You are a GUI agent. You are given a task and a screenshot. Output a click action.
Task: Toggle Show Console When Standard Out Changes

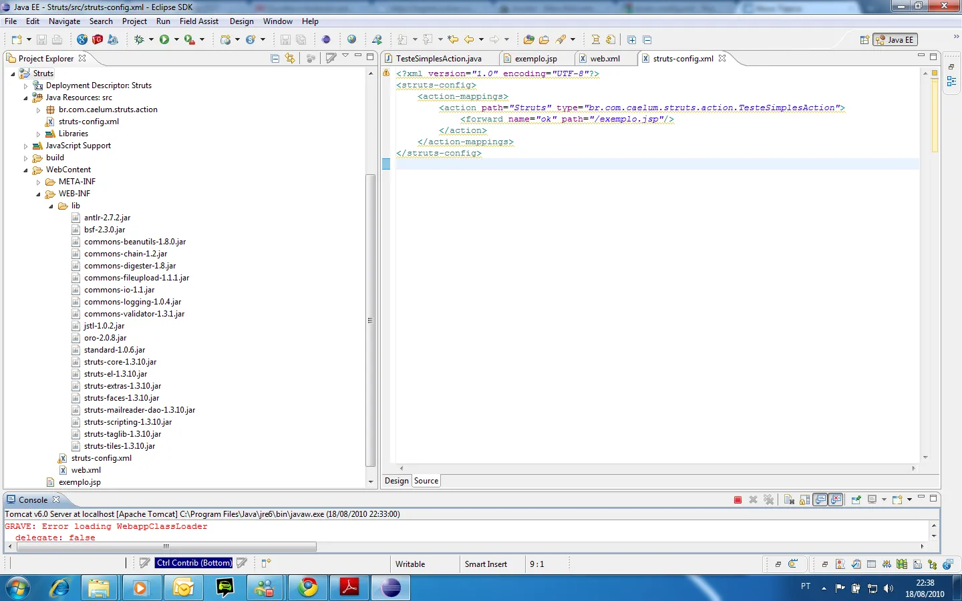[820, 499]
